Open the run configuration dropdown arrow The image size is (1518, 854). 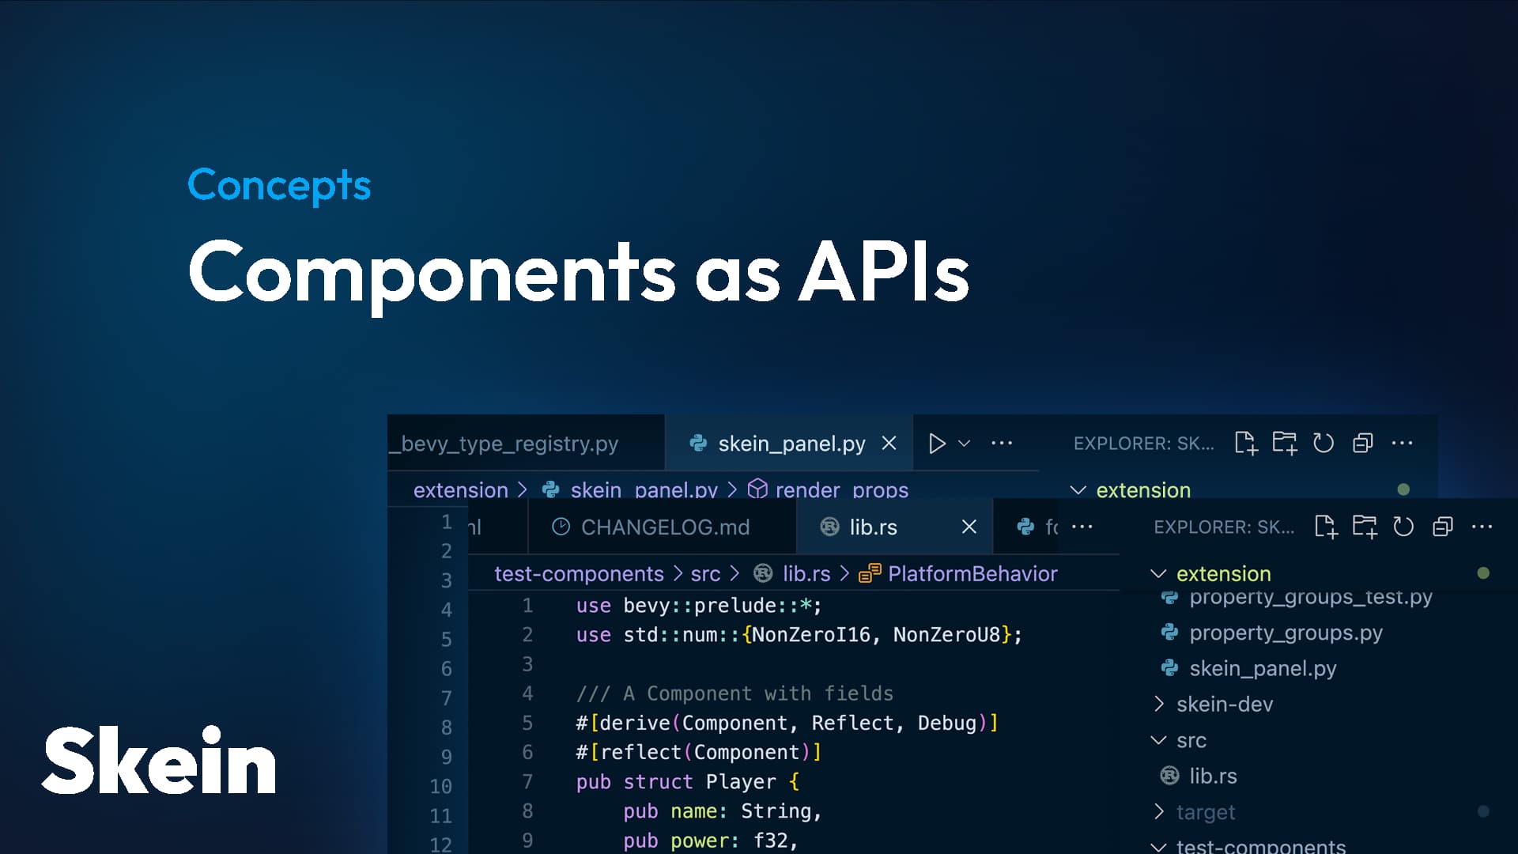click(964, 444)
